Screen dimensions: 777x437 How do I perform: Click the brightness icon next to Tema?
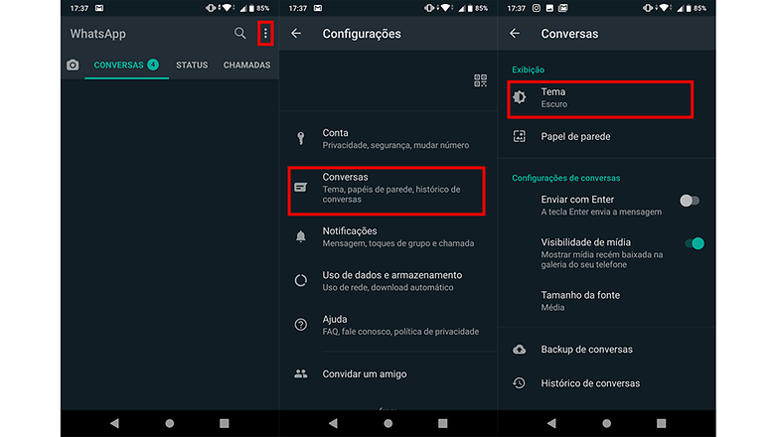point(520,97)
